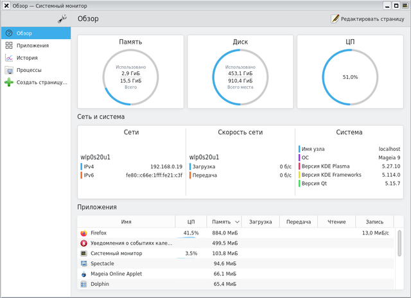Click the Mageia Online Applet icon
Screen dimensions: 411x298
[x=83, y=274]
